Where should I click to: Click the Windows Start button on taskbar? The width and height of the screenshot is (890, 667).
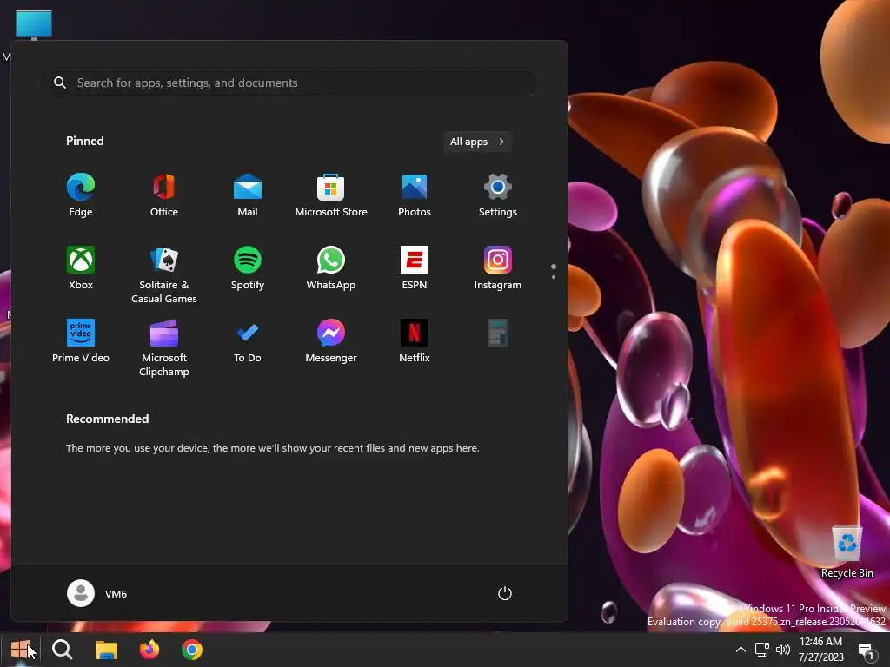20,650
